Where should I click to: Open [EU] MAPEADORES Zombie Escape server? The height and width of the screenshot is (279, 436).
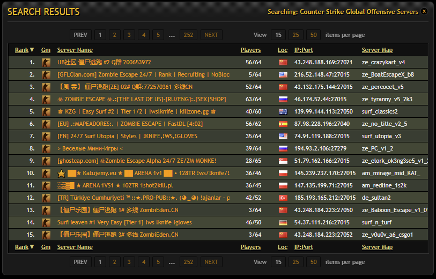pyautogui.click(x=130, y=124)
